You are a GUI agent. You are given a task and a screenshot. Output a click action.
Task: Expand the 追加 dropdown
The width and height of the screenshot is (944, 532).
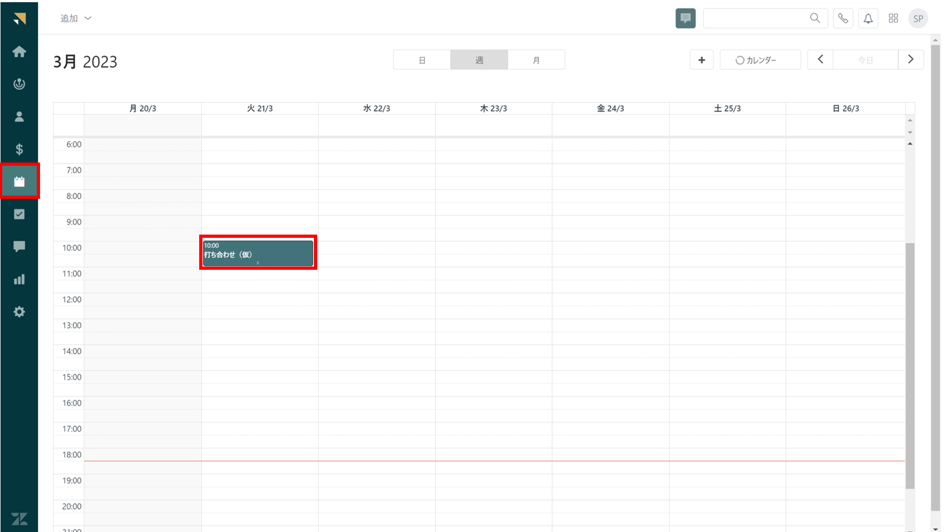[x=75, y=18]
